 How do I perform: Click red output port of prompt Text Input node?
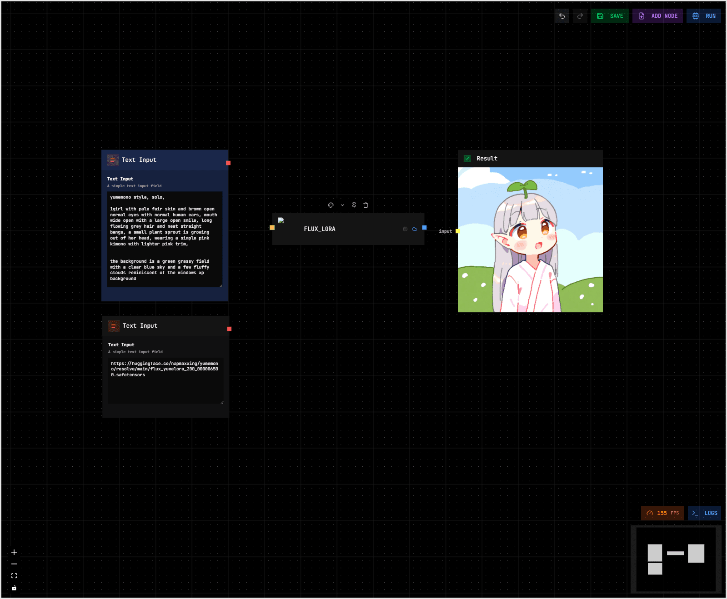(228, 163)
